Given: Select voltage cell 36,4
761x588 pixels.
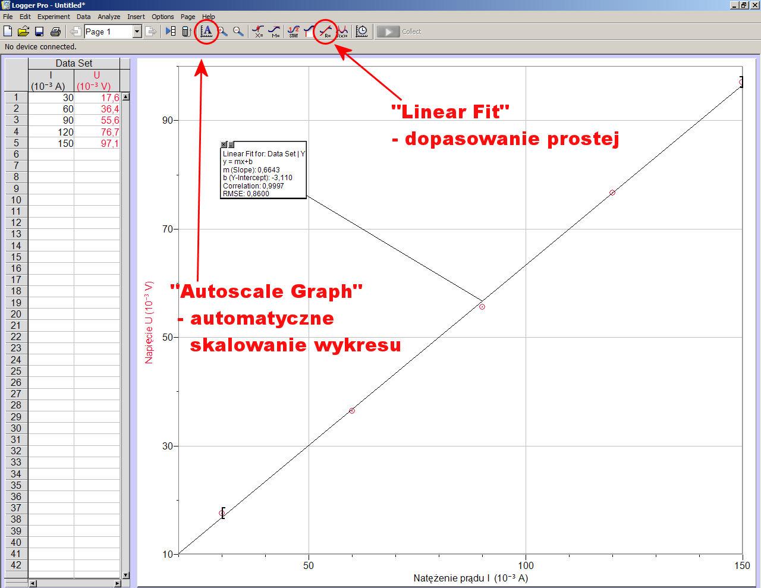Looking at the screenshot, I should coord(97,109).
